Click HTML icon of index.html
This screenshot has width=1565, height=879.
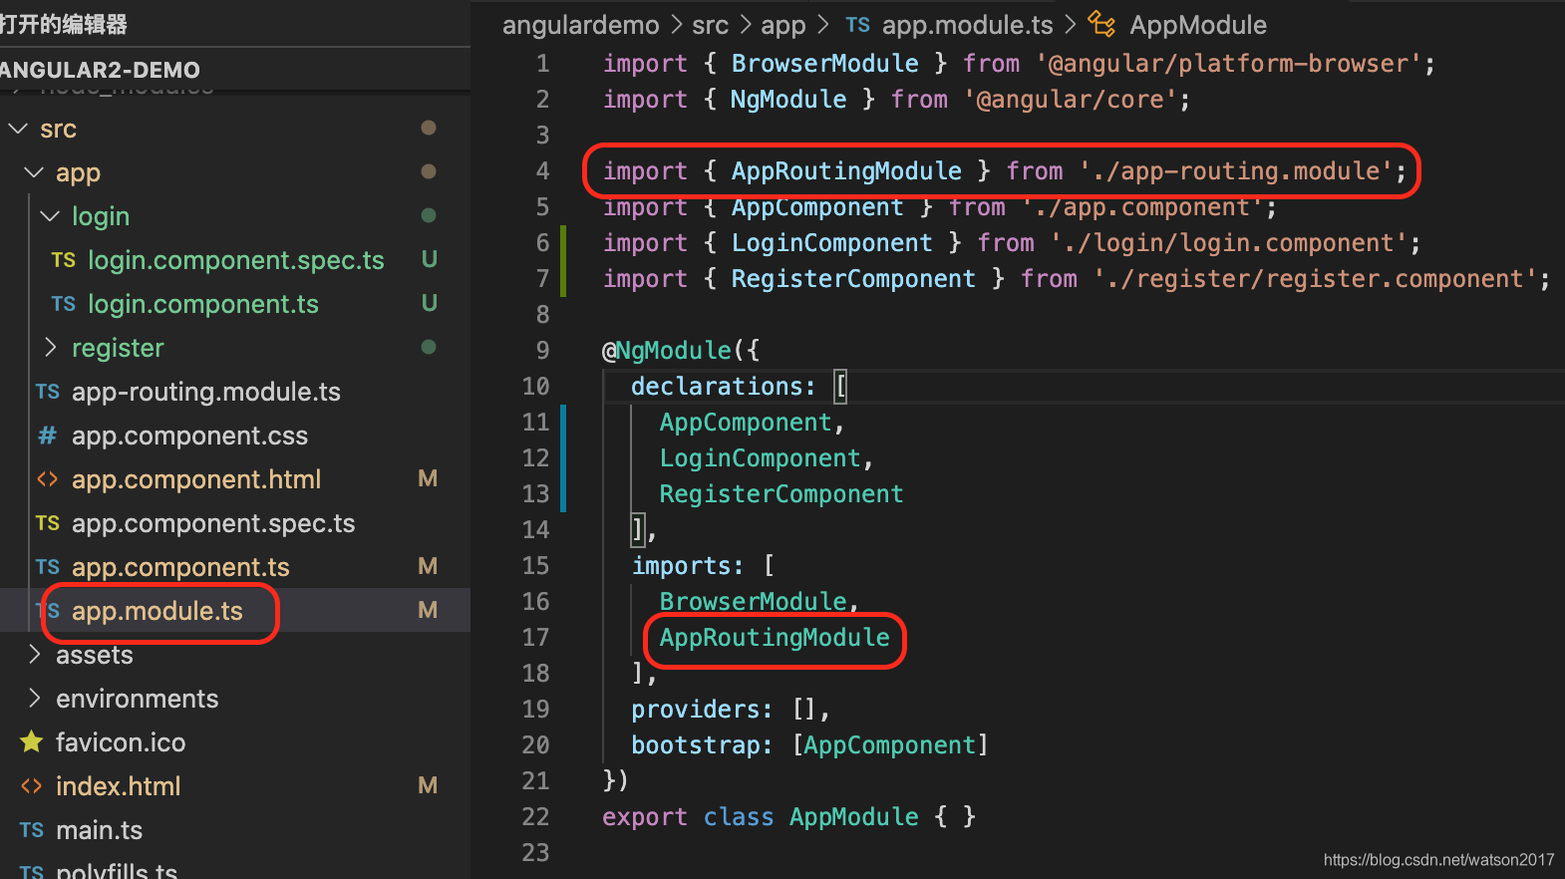coord(32,786)
